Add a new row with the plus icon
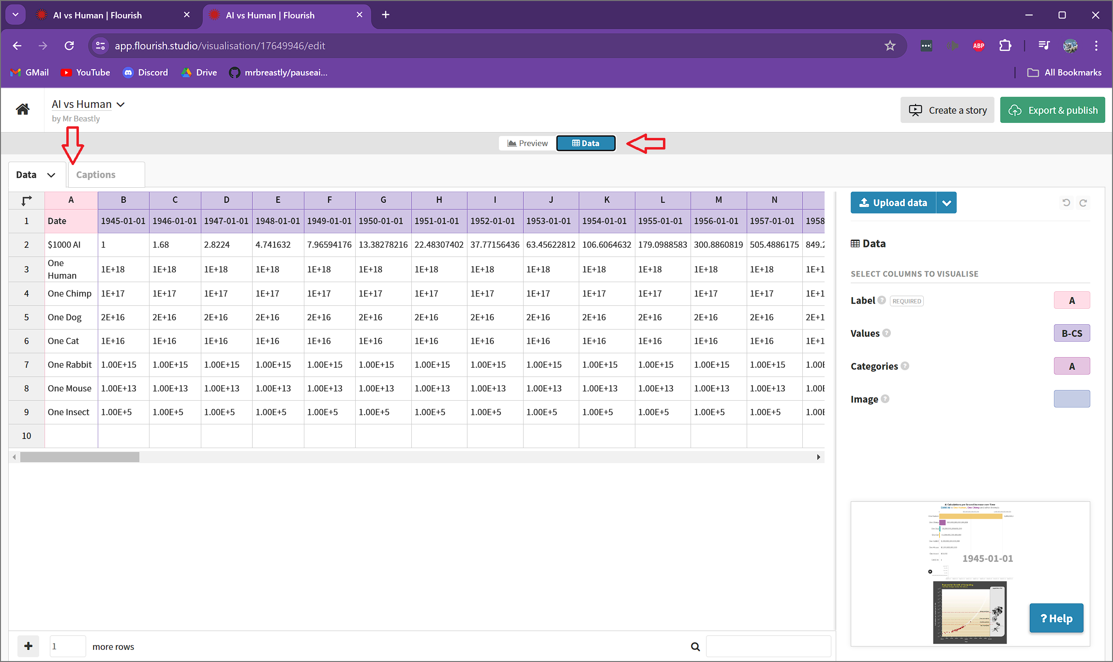The width and height of the screenshot is (1113, 662). click(28, 646)
